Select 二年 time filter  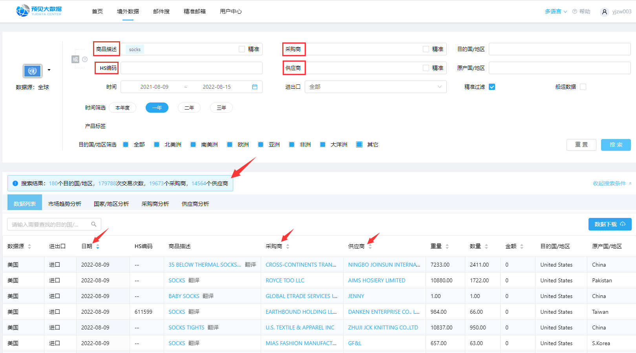[x=189, y=108]
